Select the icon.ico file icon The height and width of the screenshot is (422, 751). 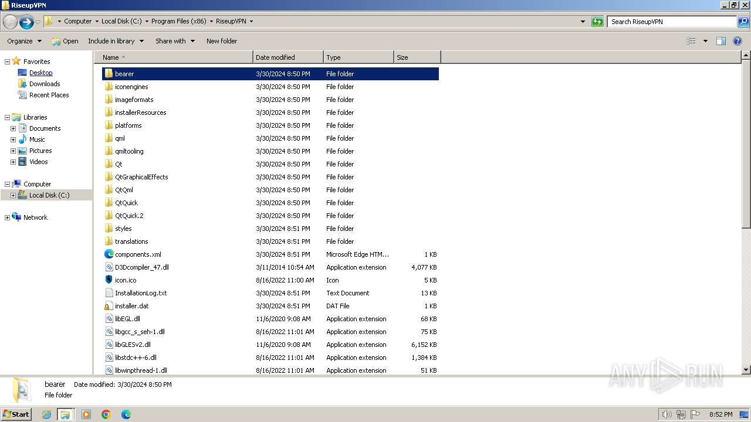point(109,280)
